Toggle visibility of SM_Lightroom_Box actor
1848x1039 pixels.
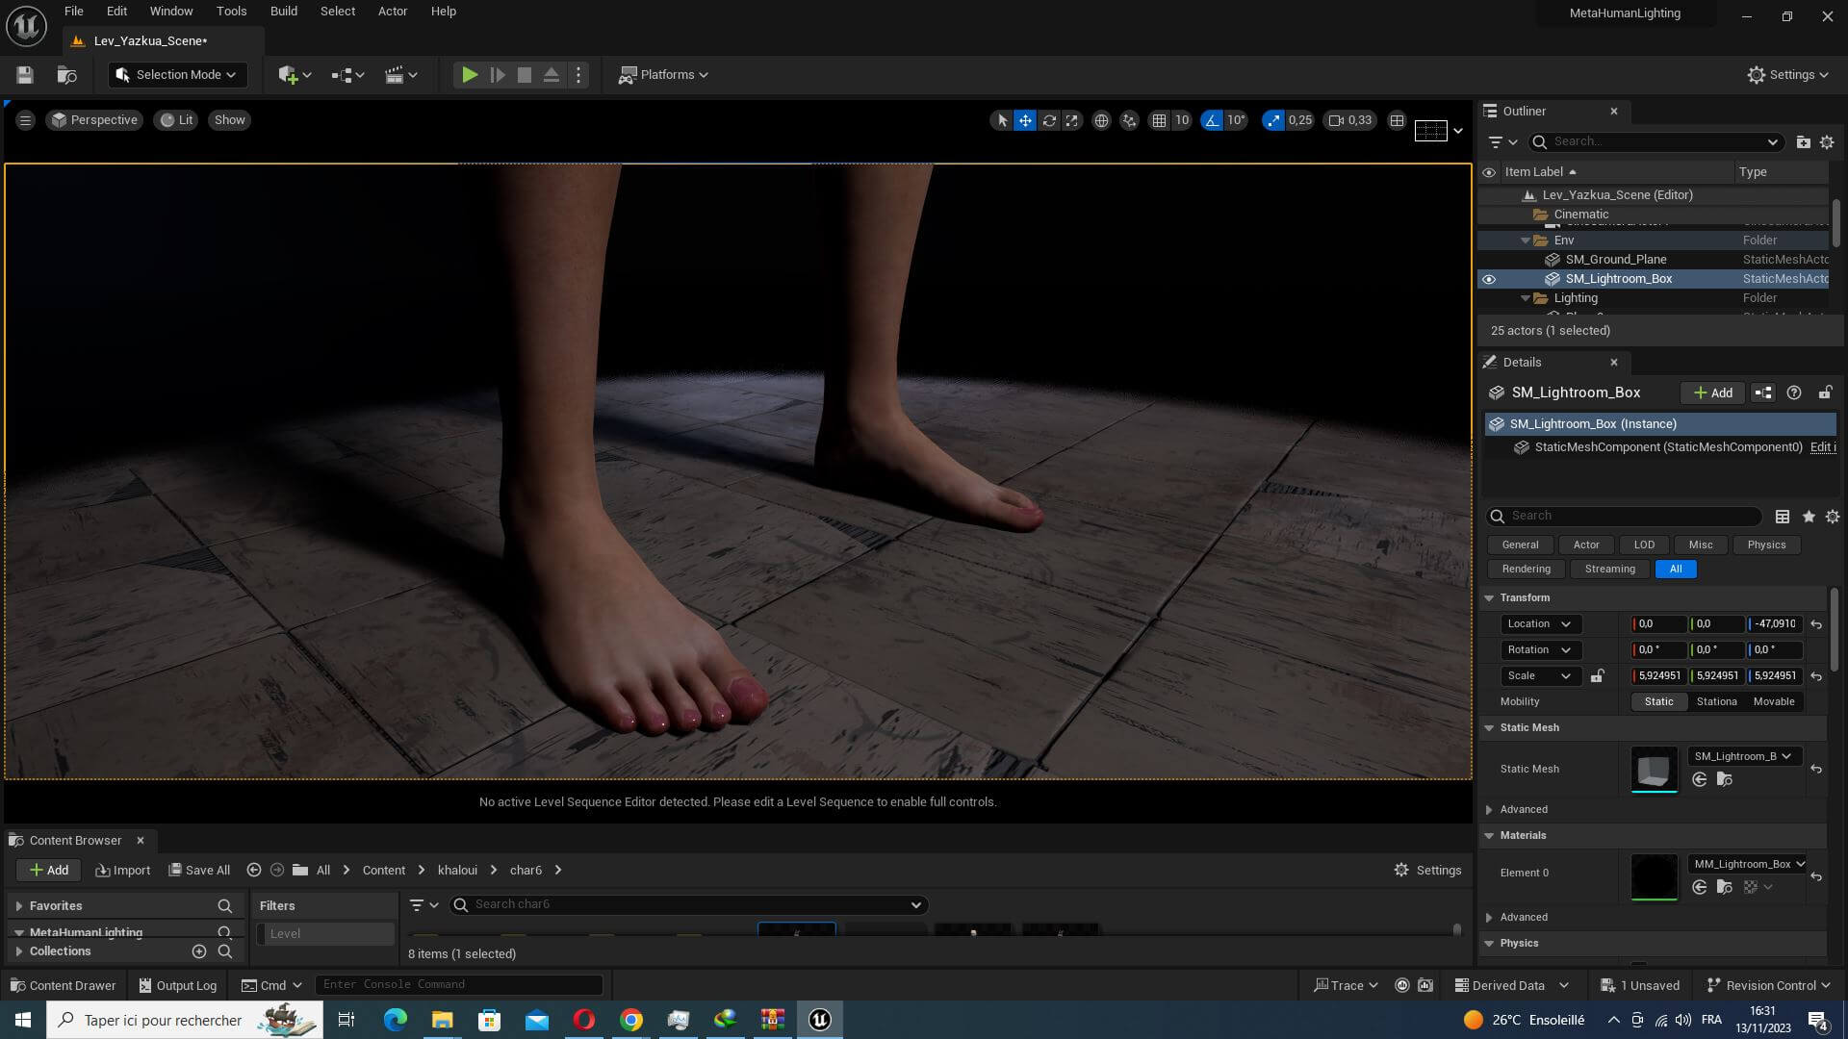click(x=1489, y=279)
